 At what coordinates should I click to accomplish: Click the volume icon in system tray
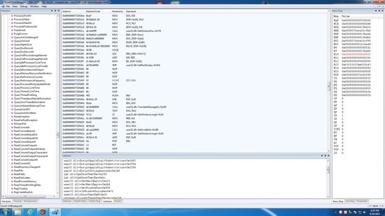click(x=365, y=212)
